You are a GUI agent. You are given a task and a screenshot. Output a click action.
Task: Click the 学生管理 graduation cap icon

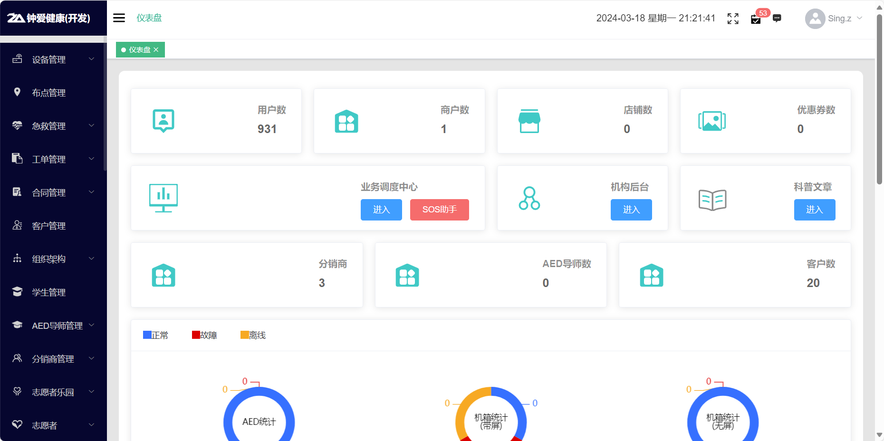[x=17, y=291]
